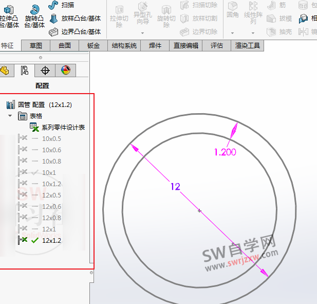Viewport: 317px width, 304px height.
Task: Click the Extruded Boss/Base (拉伸凸台/基体) tool
Action: pyautogui.click(x=9, y=16)
